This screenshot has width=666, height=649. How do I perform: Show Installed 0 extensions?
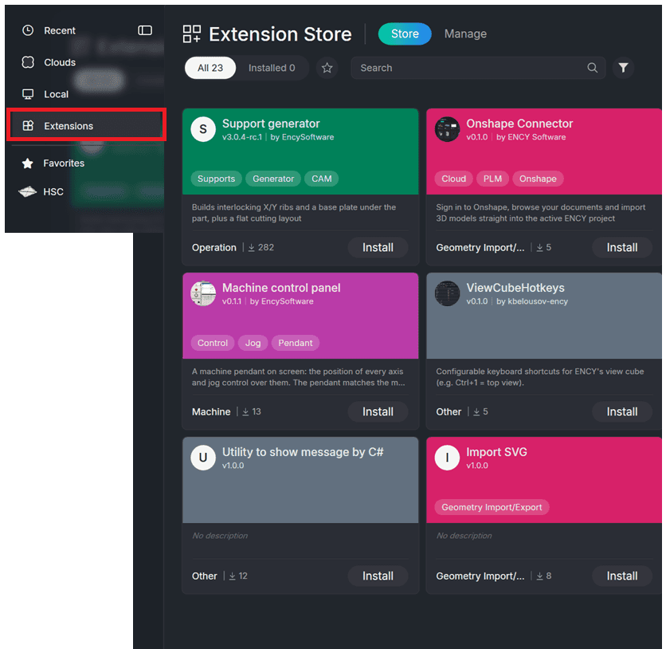coord(272,68)
